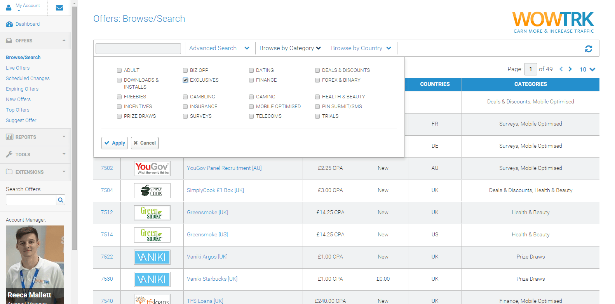The height and width of the screenshot is (304, 615).
Task: Click the Search Offers magnifier button
Action: pyautogui.click(x=61, y=200)
